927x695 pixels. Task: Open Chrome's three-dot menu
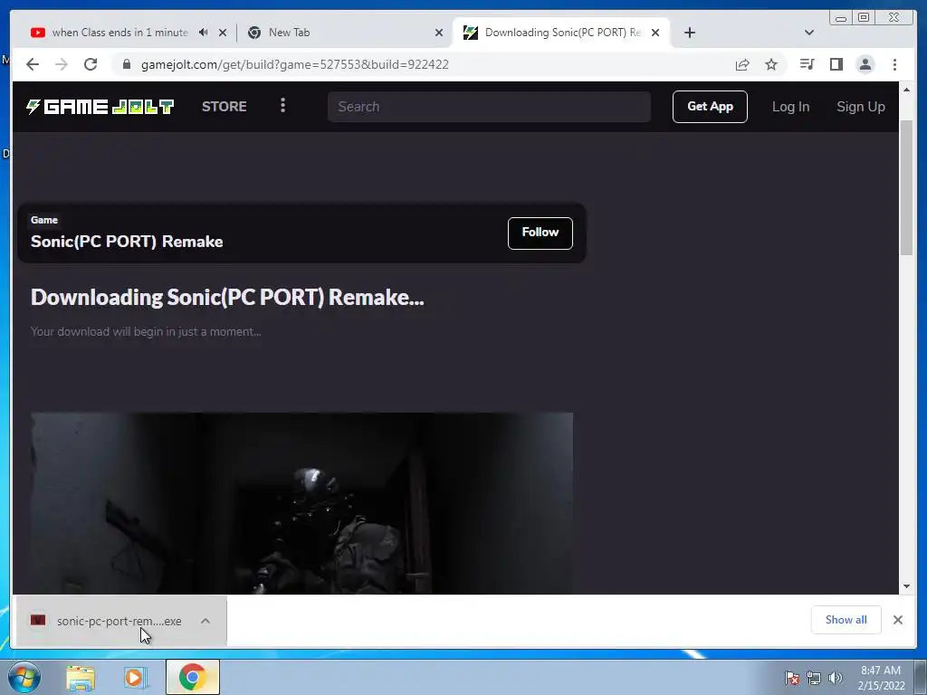894,64
